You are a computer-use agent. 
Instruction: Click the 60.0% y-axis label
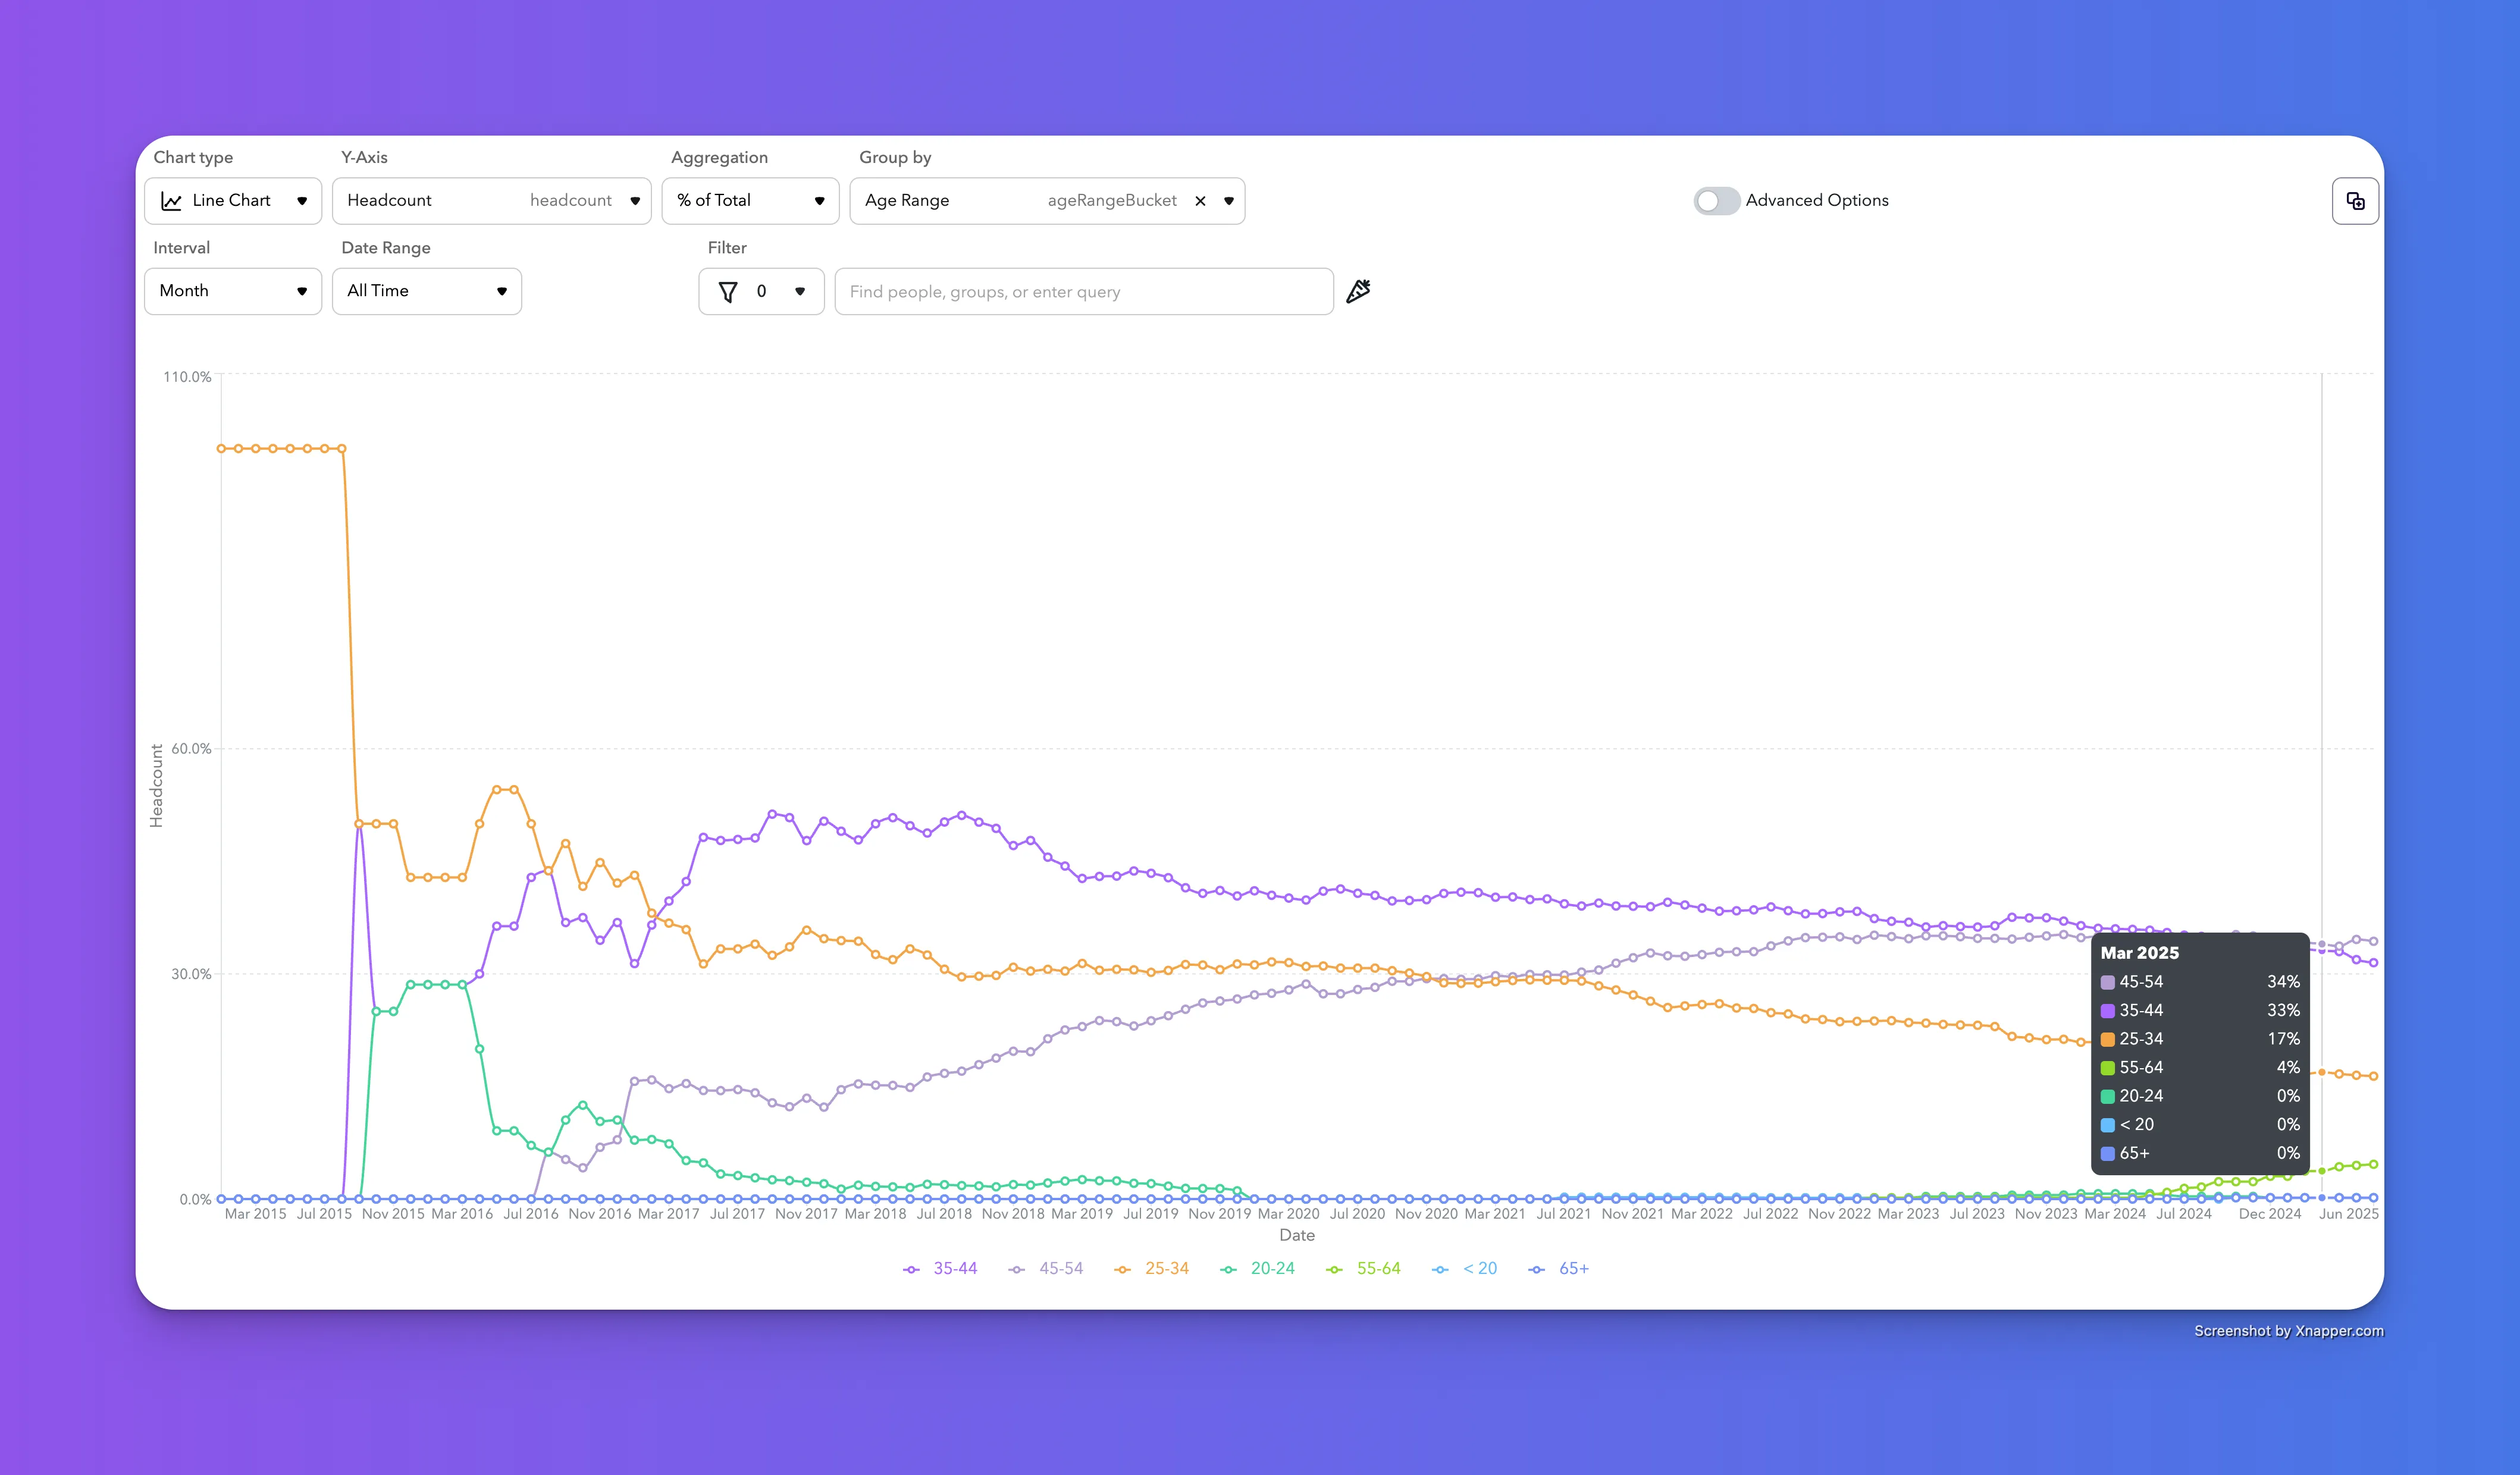191,748
